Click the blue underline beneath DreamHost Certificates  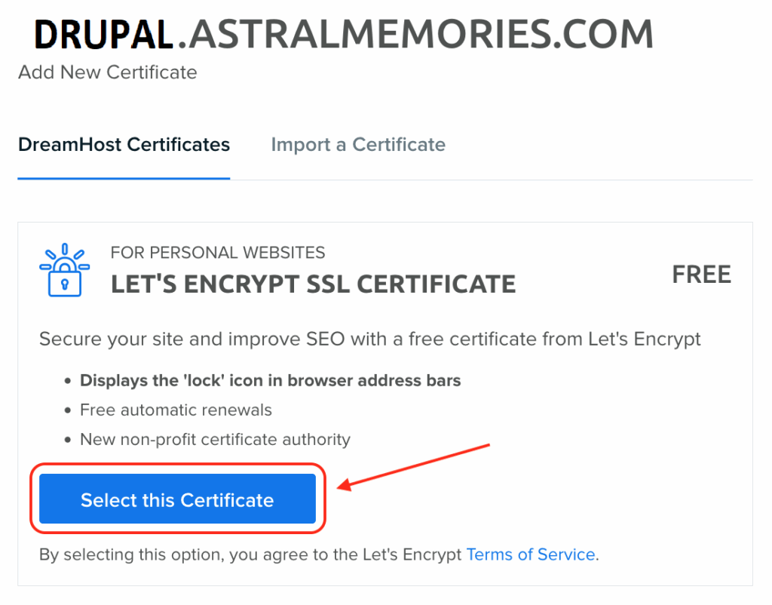[x=124, y=179]
